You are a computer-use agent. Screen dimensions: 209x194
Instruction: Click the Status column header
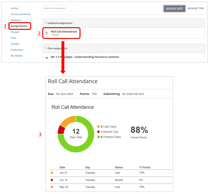coord(119,167)
